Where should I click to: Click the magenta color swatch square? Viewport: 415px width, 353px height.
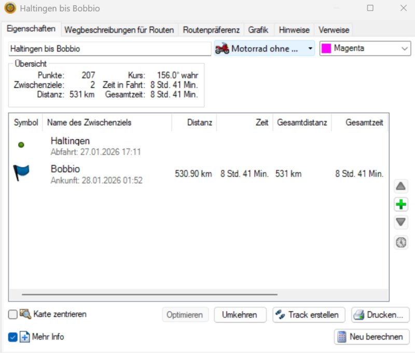point(327,49)
